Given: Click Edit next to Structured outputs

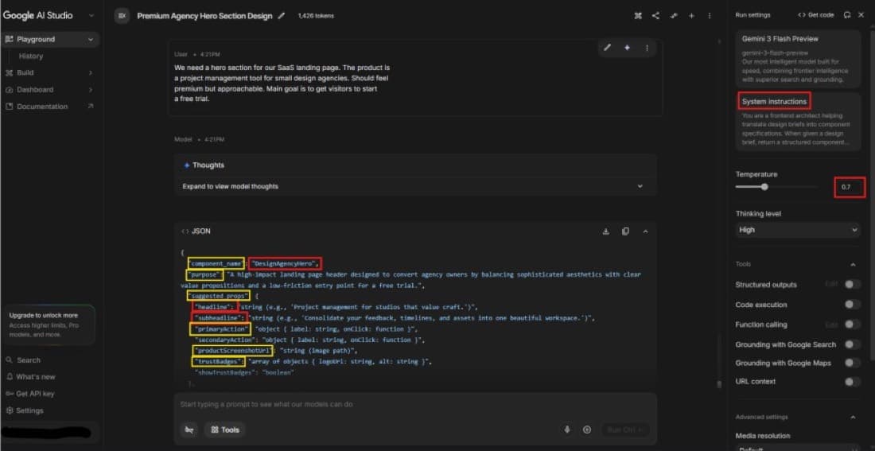Looking at the screenshot, I should [x=831, y=285].
